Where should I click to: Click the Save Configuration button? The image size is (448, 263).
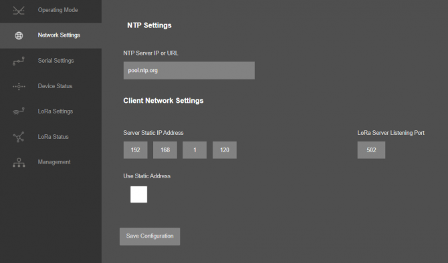tap(150, 236)
